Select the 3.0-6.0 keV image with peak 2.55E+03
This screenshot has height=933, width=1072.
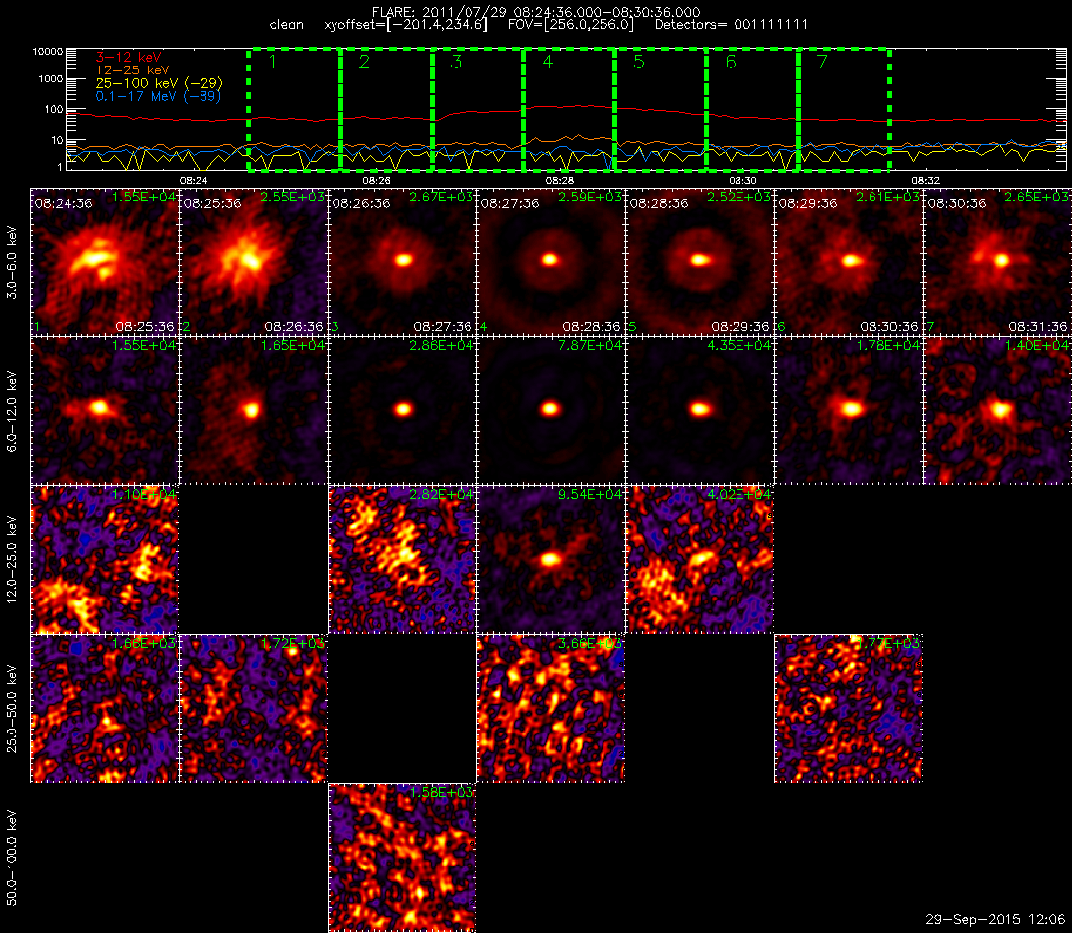(253, 262)
